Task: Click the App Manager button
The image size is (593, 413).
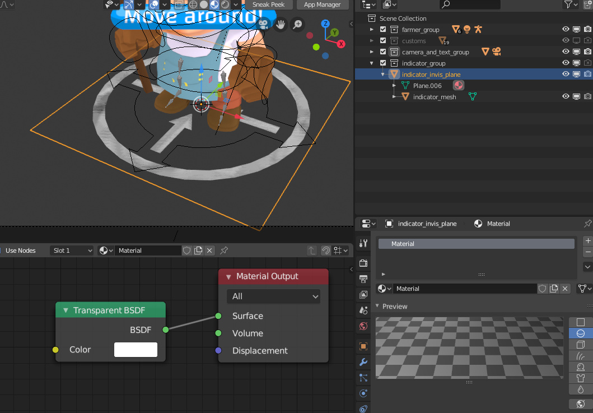Action: pos(322,4)
